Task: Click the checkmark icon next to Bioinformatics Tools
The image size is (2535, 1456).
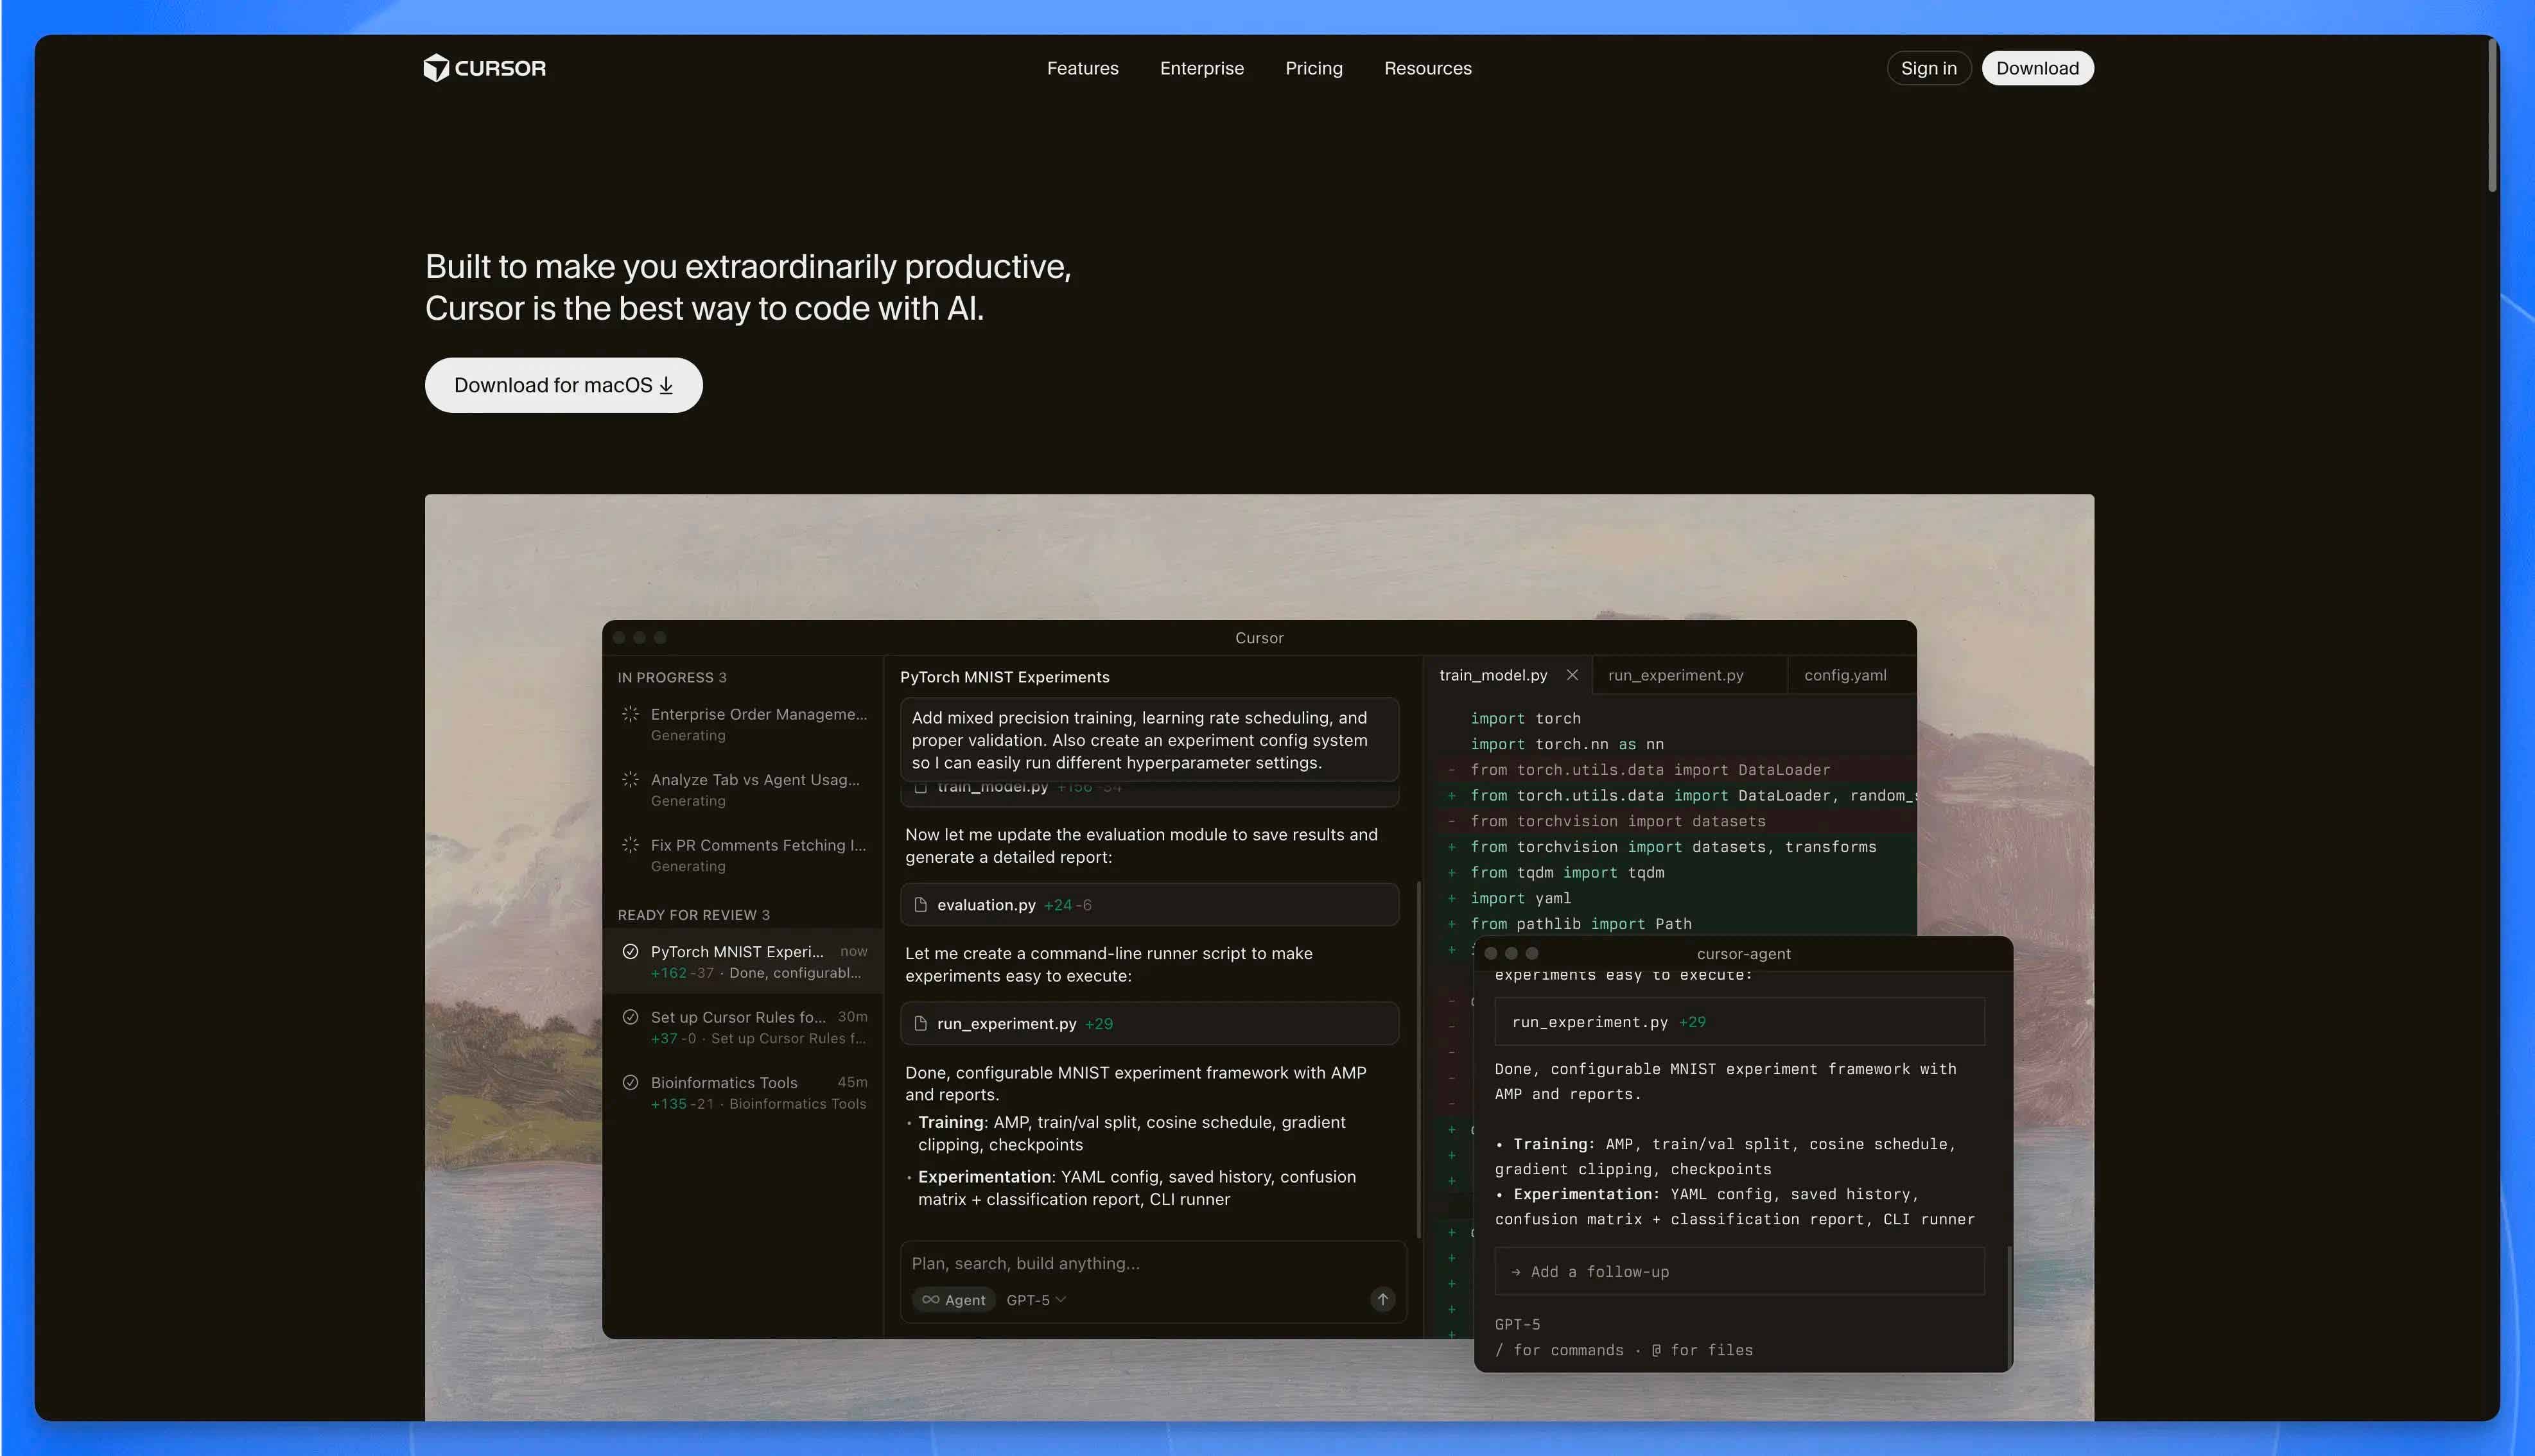Action: [x=630, y=1082]
